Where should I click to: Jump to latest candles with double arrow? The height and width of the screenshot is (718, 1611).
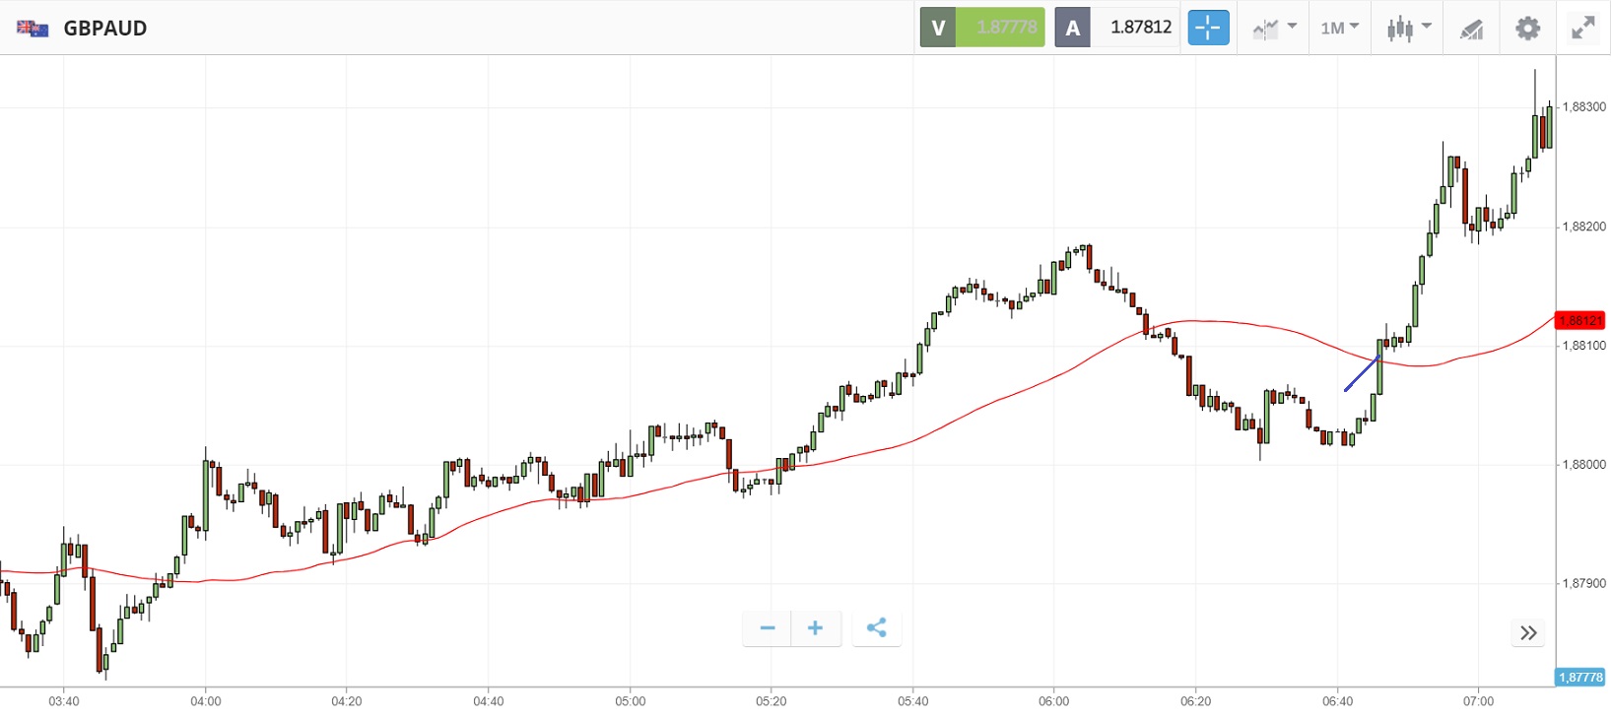(1528, 632)
